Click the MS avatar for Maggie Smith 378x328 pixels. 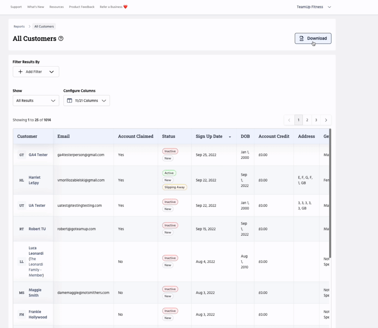pyautogui.click(x=22, y=293)
